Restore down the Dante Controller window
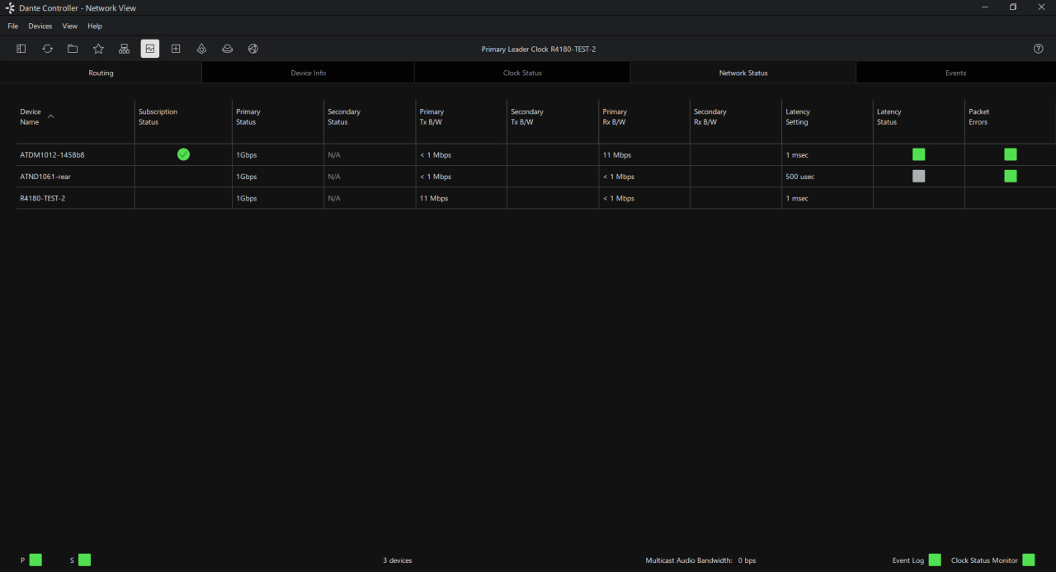The height and width of the screenshot is (572, 1056). pos(1013,7)
